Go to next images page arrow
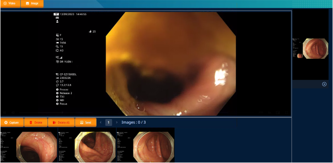The width and height of the screenshot is (333, 163). point(117,122)
